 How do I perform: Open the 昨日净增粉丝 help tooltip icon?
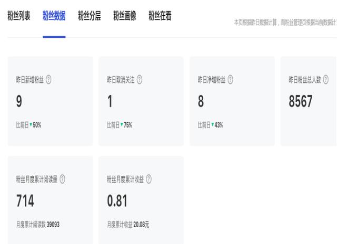pos(230,80)
